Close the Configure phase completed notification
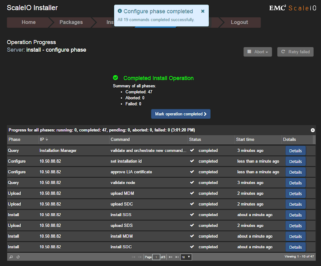321x266 pixels. [x=203, y=11]
